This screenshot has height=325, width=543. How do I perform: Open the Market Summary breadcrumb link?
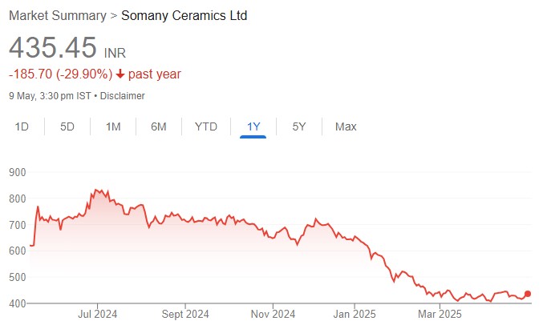(x=57, y=15)
